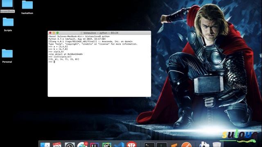Open the orange round app in dock
Screen dimensions: 262x147
[186, 145]
